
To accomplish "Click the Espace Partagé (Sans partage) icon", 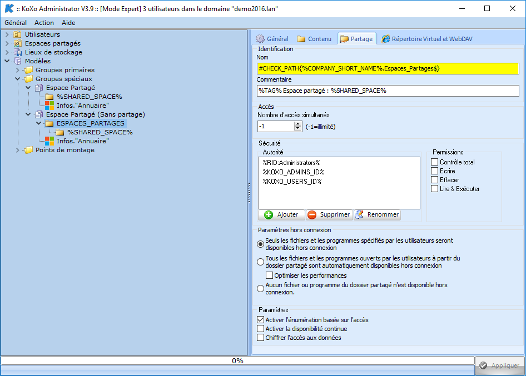I will (39, 114).
